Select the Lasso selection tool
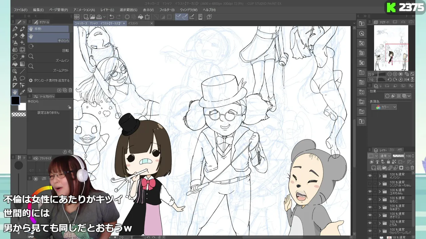This screenshot has width=426, height=239. (15, 57)
